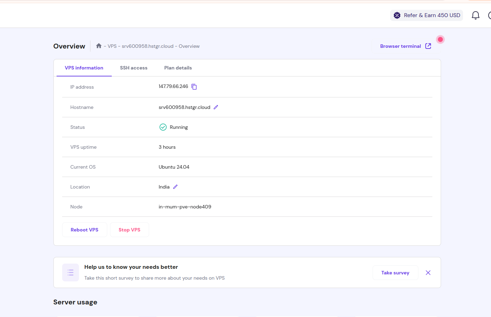Image resolution: width=491 pixels, height=317 pixels.
Task: Open the notifications bell
Action: [475, 15]
